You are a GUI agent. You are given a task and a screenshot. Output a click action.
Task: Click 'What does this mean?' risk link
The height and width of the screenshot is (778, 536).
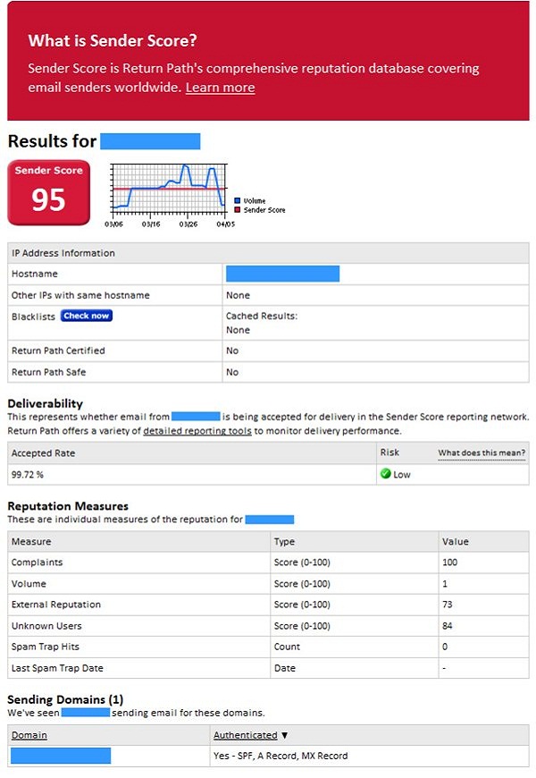coord(482,452)
